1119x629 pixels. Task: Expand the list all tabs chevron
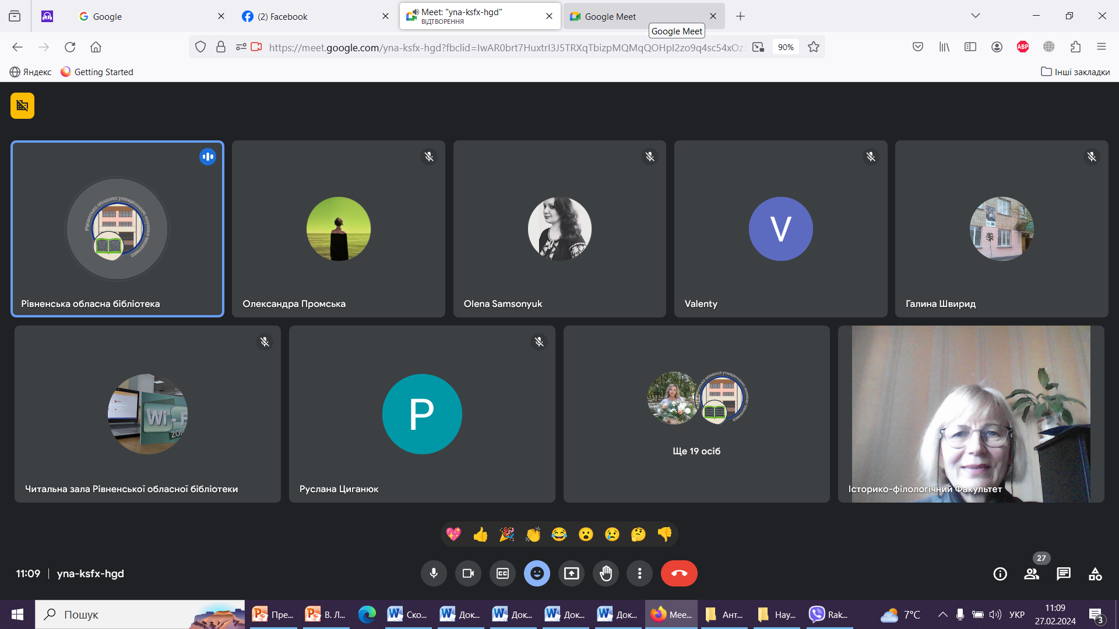click(976, 16)
